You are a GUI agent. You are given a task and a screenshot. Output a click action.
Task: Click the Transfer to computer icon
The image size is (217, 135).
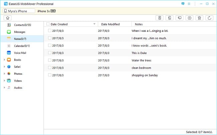(x=179, y=18)
